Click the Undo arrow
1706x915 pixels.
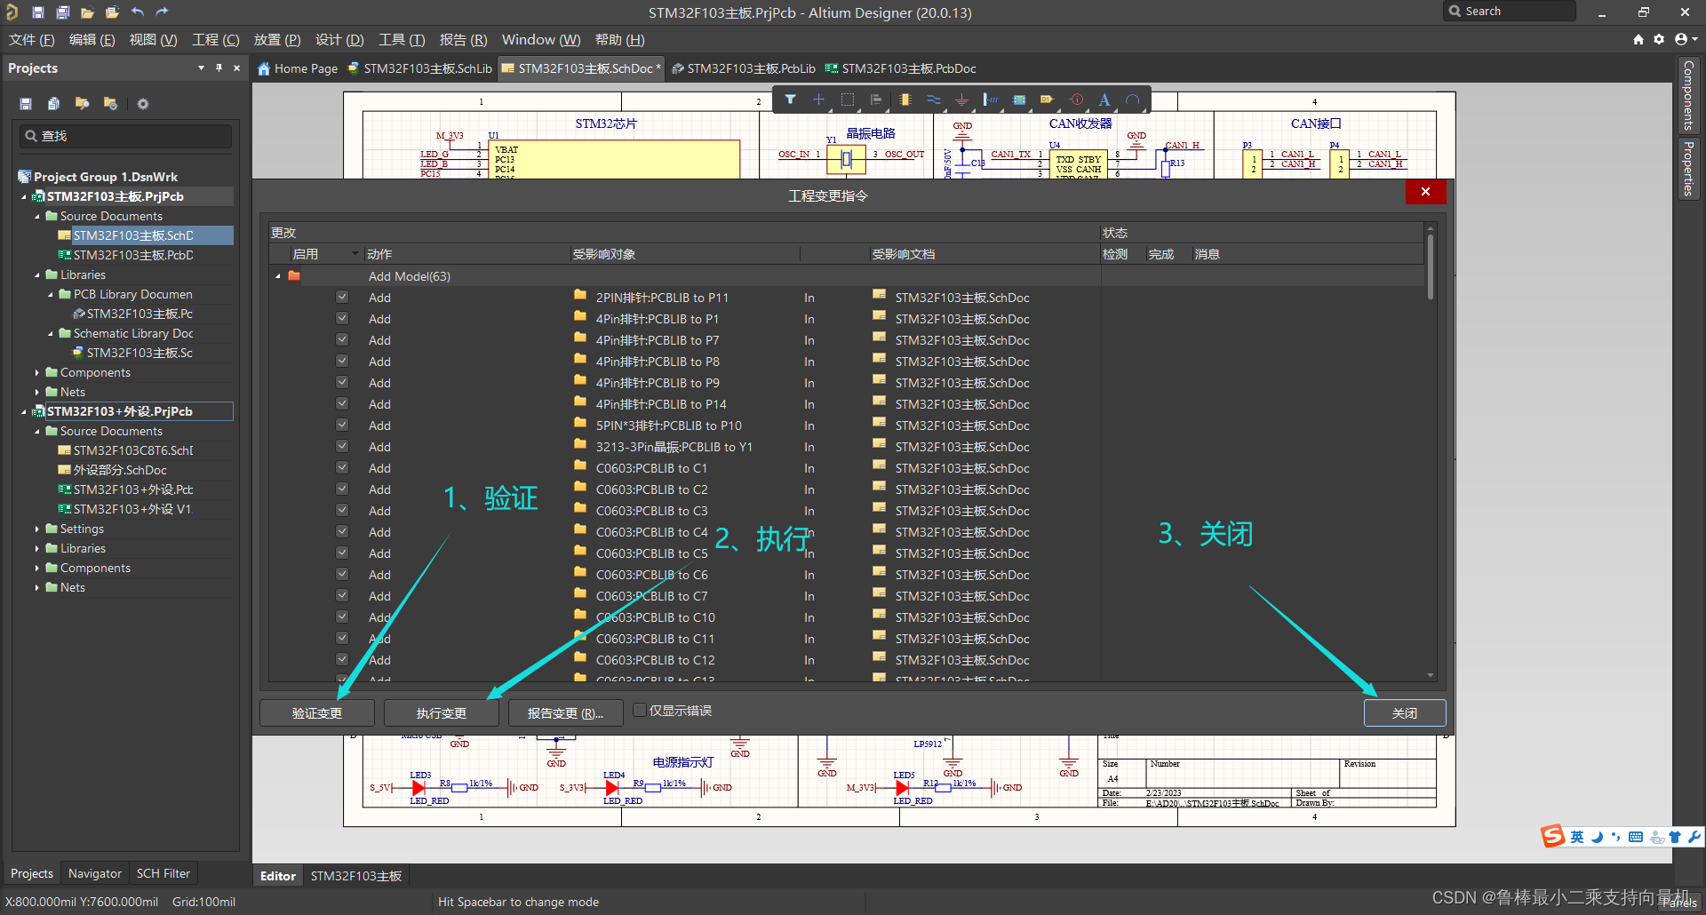tap(137, 12)
